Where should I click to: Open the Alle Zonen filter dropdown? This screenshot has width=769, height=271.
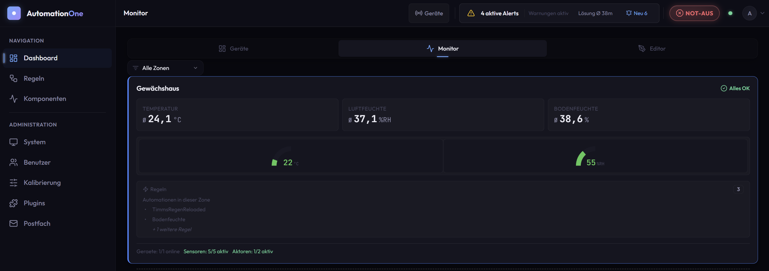165,68
